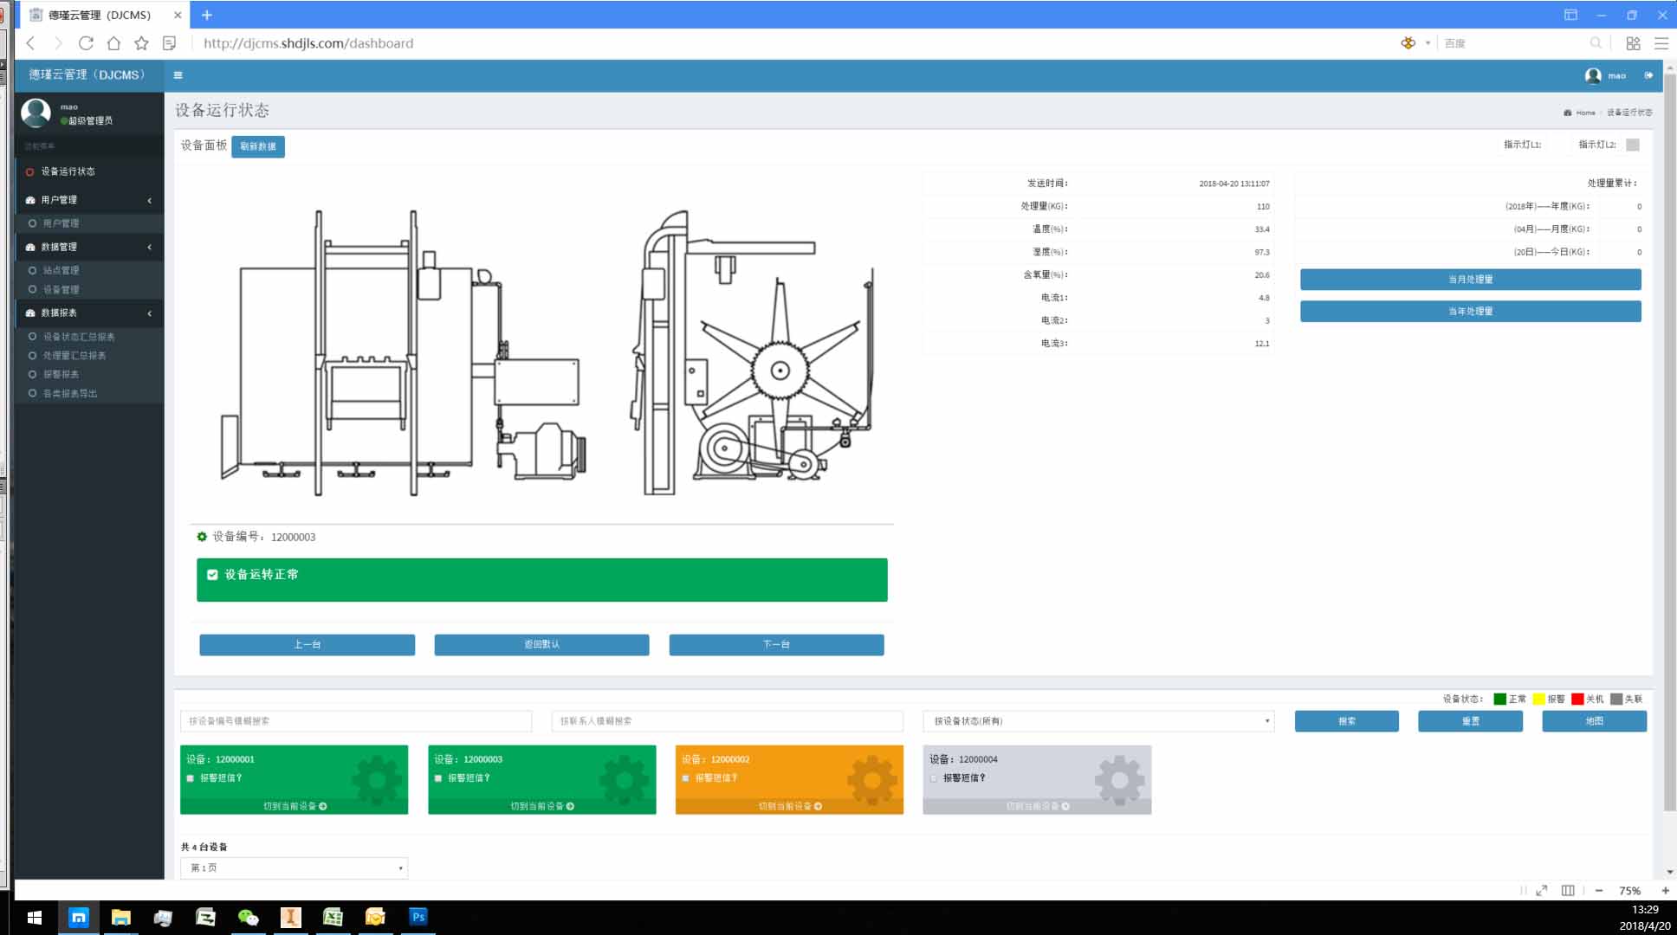Click the browser home icon
This screenshot has height=935, width=1677.
pyautogui.click(x=113, y=43)
